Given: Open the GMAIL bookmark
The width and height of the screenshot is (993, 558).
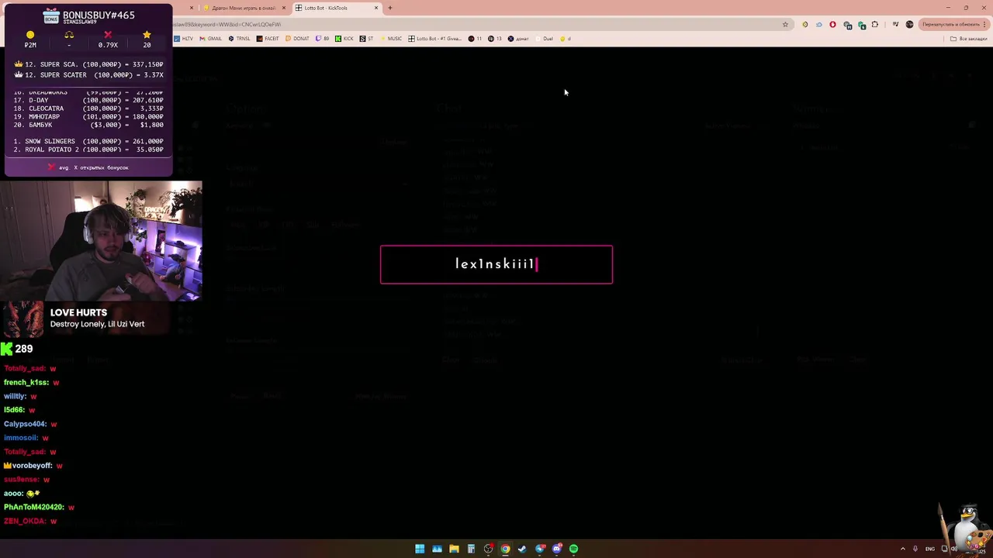Looking at the screenshot, I should [210, 39].
